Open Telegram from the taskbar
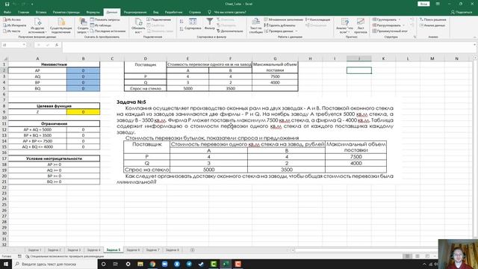The image size is (478, 269). click(x=189, y=264)
